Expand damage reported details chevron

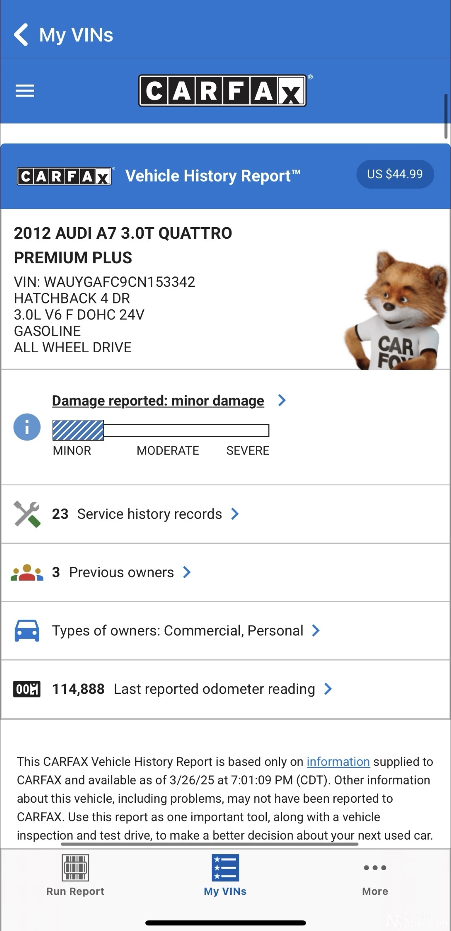(282, 400)
